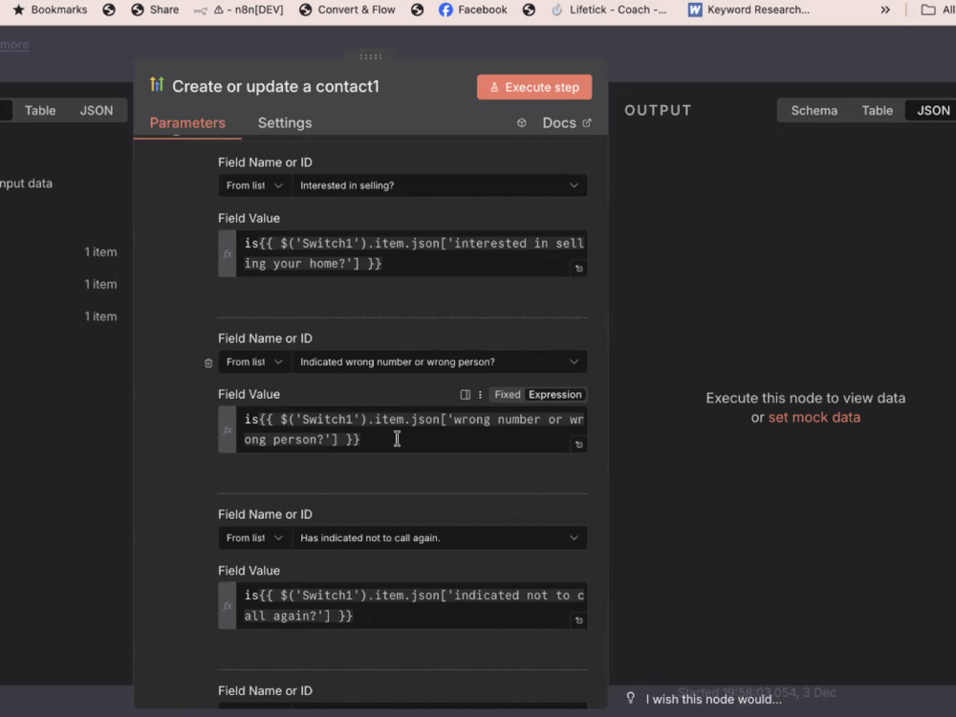Select Table view in input panel
This screenshot has width=956, height=717.
[x=40, y=110]
